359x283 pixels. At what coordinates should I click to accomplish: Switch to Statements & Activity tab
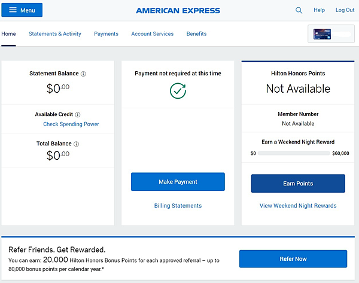[x=55, y=34]
